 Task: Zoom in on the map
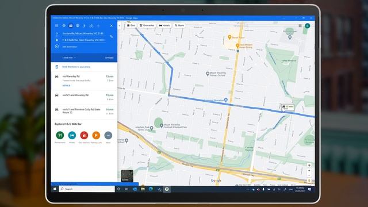pyautogui.click(x=309, y=171)
